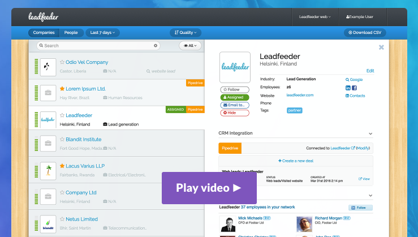This screenshot has width=418, height=237.
Task: Star Blandit Institute
Action: pos(62,139)
